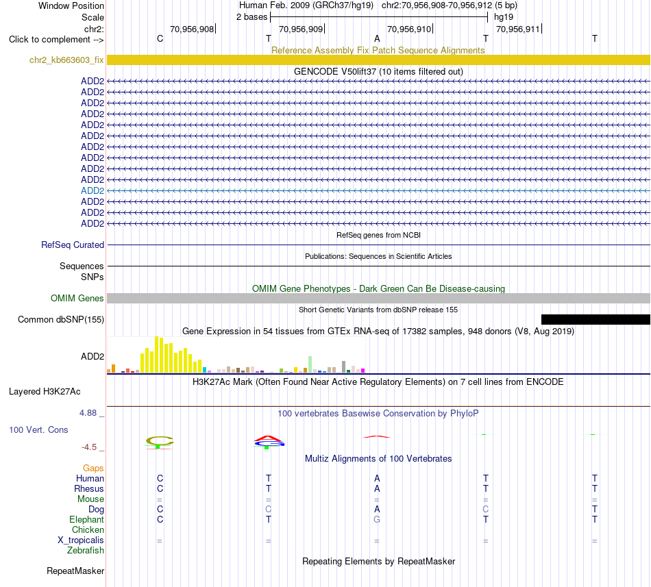The image size is (651, 587).
Task: Select the Zebrafish species label
Action: click(x=86, y=551)
